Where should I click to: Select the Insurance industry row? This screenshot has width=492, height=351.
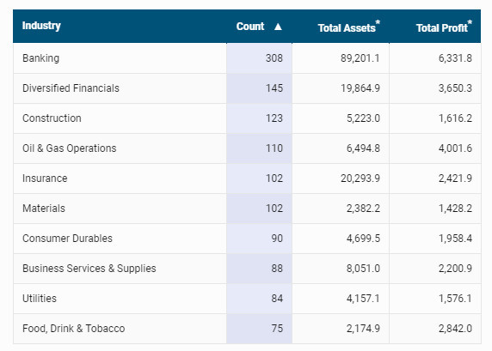(247, 179)
